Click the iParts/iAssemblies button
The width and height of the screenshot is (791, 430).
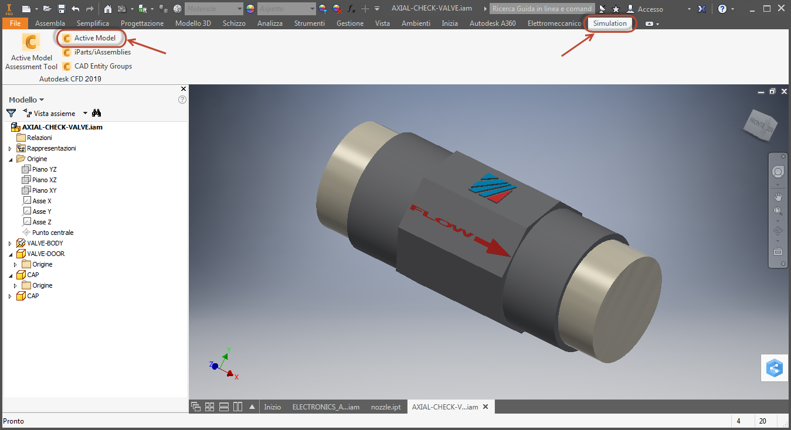(x=97, y=52)
